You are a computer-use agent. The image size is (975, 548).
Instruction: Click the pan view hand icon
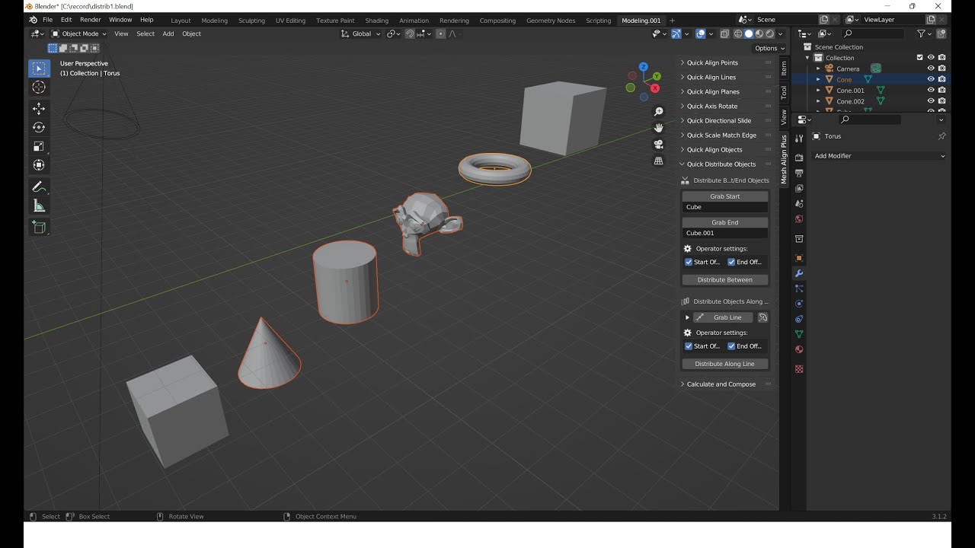(659, 128)
